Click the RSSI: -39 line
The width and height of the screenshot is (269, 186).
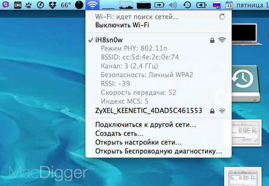[115, 83]
